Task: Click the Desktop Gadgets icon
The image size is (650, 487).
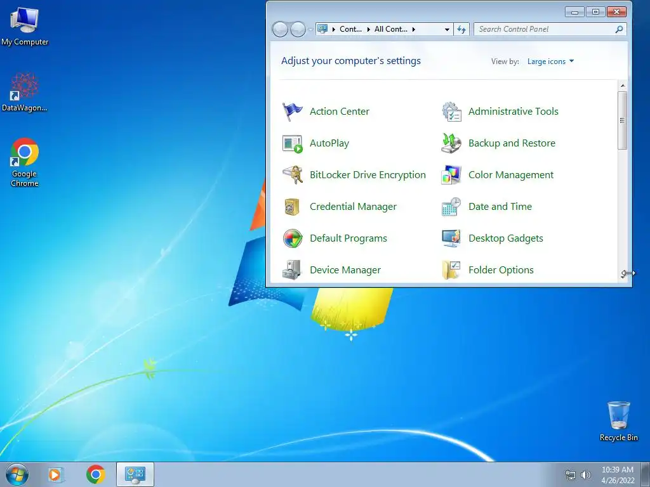Action: pyautogui.click(x=451, y=238)
